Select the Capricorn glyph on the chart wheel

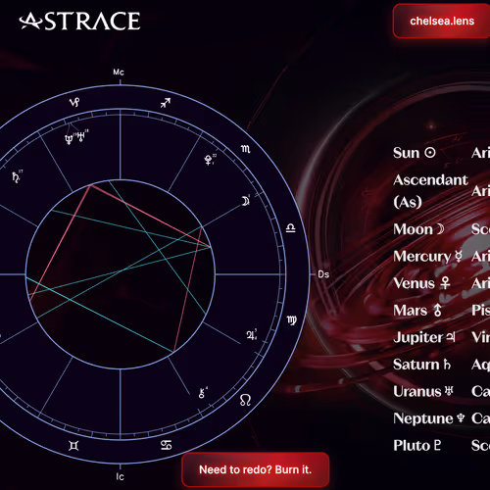click(x=74, y=103)
